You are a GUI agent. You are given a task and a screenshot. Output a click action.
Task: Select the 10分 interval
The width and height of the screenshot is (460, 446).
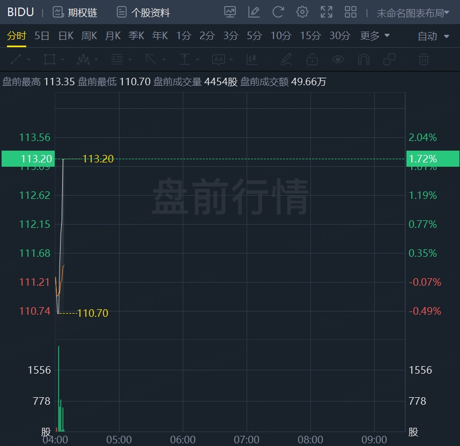point(281,36)
